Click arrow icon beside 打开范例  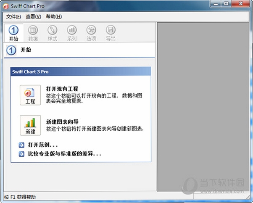(21, 145)
